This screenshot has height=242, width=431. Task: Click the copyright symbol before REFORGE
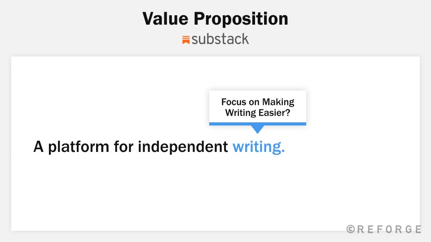click(351, 229)
